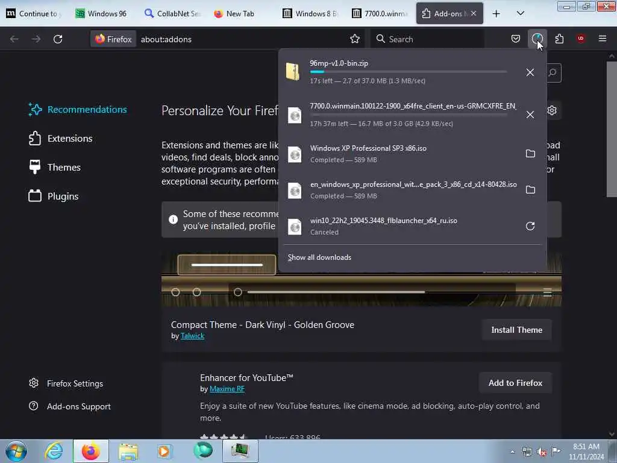Image resolution: width=617 pixels, height=463 pixels.
Task: Open the Windows Start button
Action: pyautogui.click(x=16, y=451)
